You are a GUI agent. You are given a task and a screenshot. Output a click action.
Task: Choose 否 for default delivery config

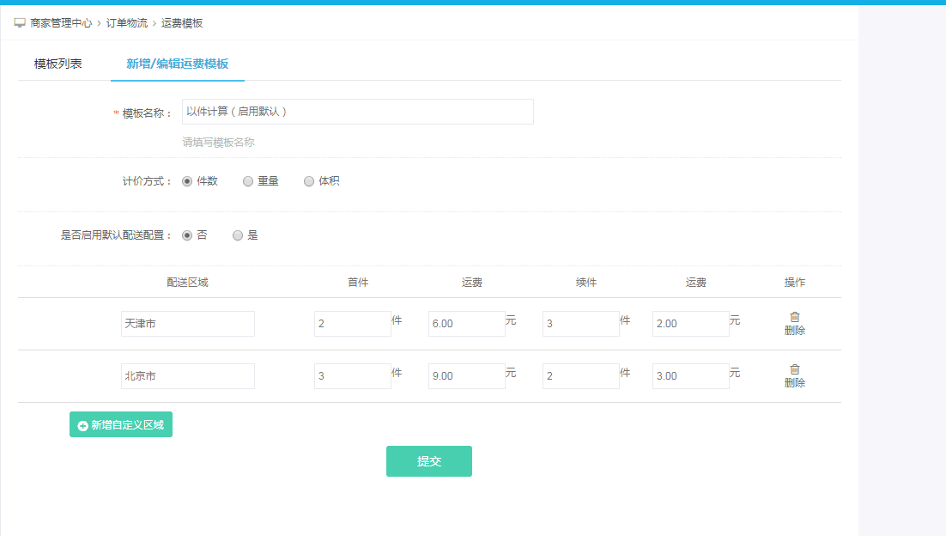[187, 235]
